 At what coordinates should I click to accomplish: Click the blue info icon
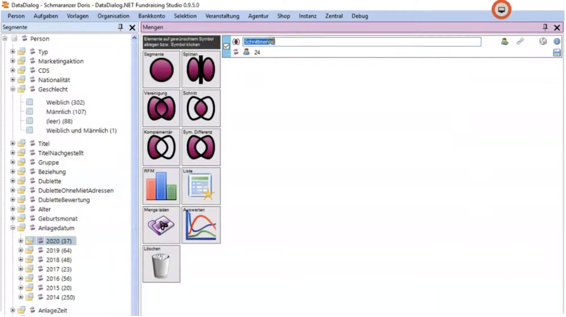pos(557,41)
